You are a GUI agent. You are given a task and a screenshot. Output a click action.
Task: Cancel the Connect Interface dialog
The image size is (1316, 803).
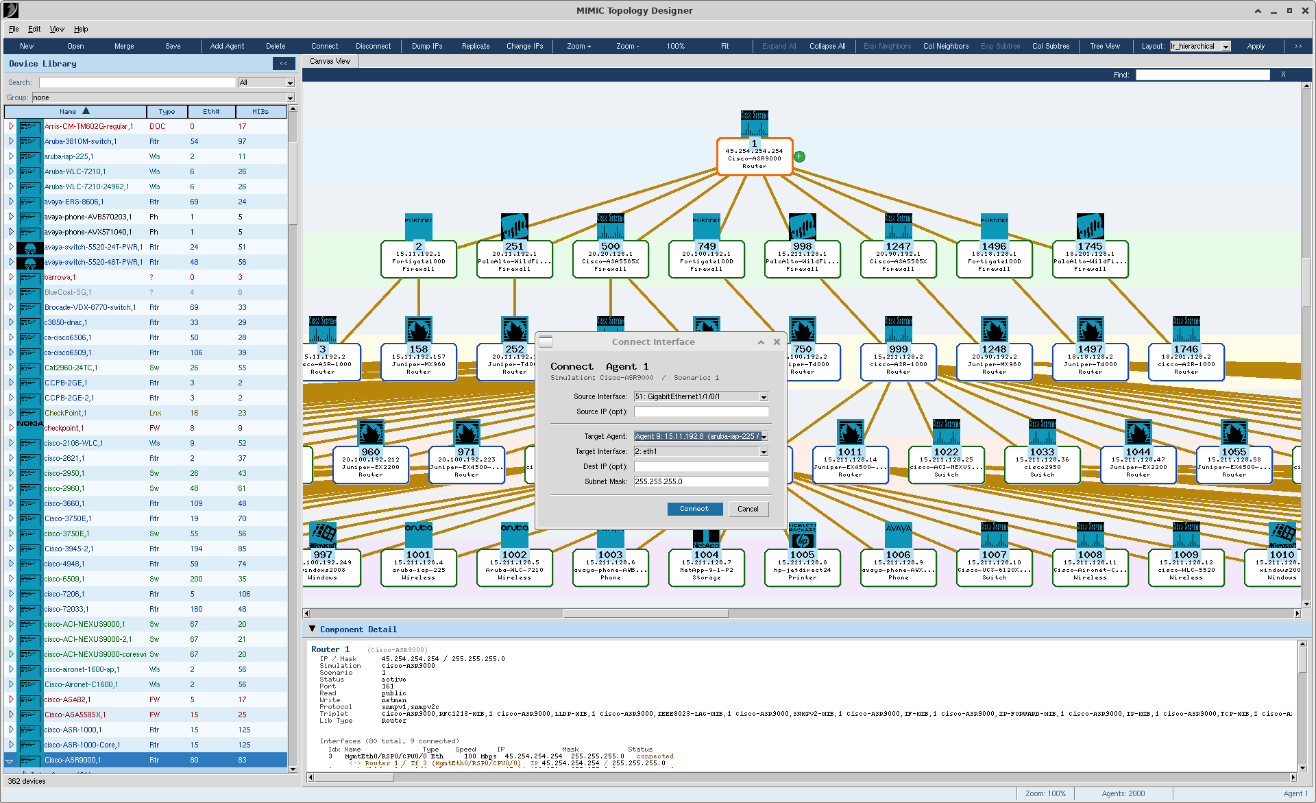tap(748, 509)
